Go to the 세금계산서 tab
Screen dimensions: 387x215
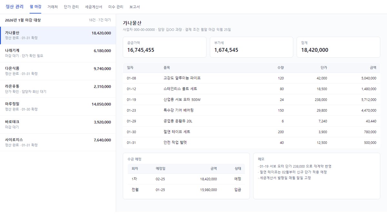coord(94,7)
